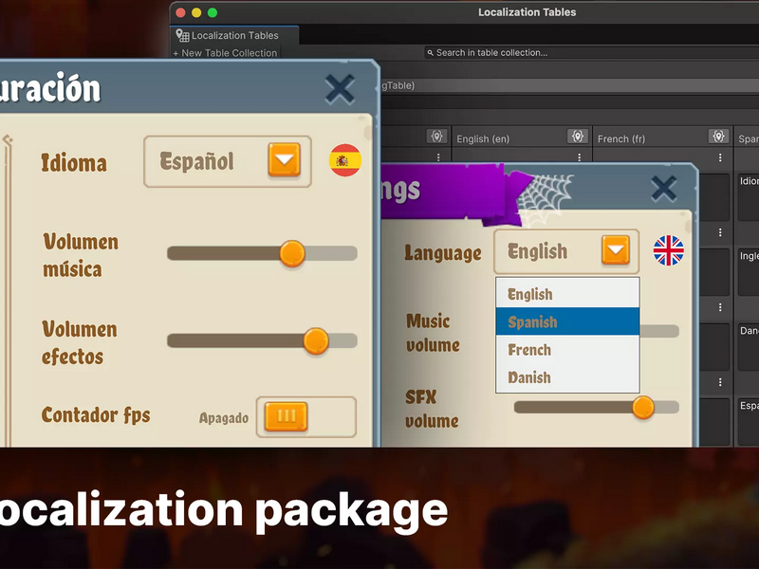Select Danish in the language list

(x=567, y=376)
